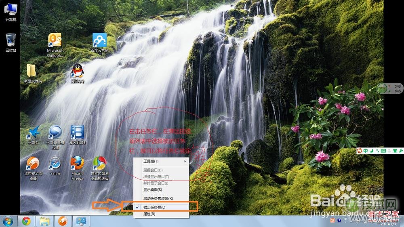404x227 pixels.
Task: Click the Show Desktop strip at taskbar end
Action: click(402, 221)
